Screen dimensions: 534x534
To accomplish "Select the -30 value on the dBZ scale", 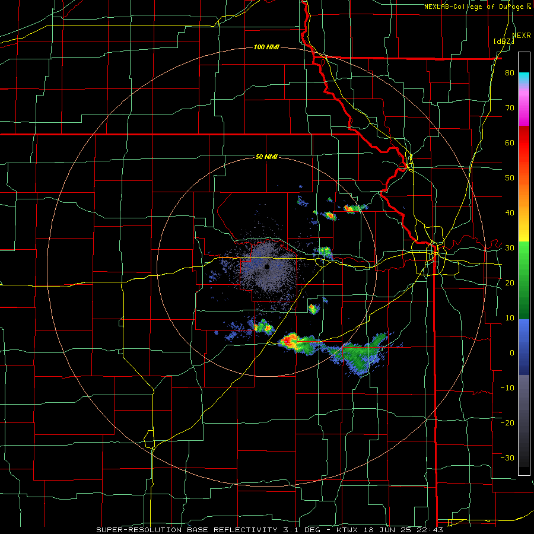I will coord(507,457).
